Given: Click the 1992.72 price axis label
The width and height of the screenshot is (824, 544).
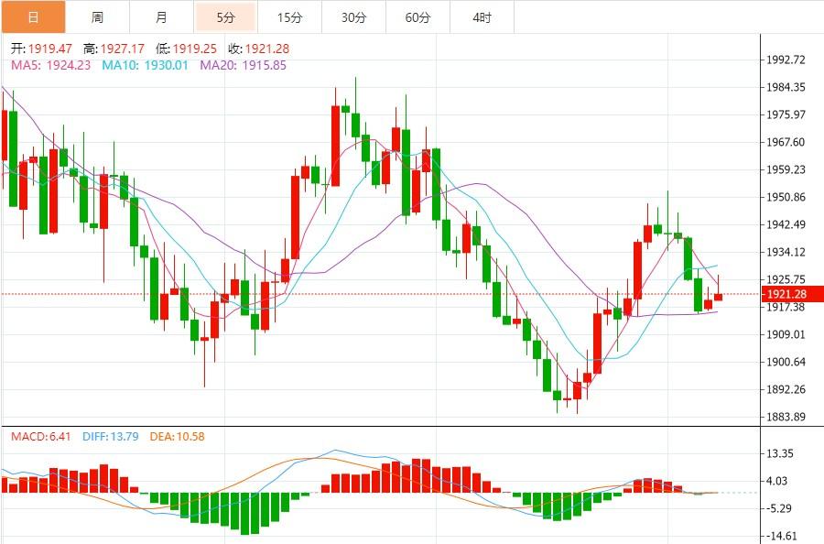Looking at the screenshot, I should click(787, 60).
